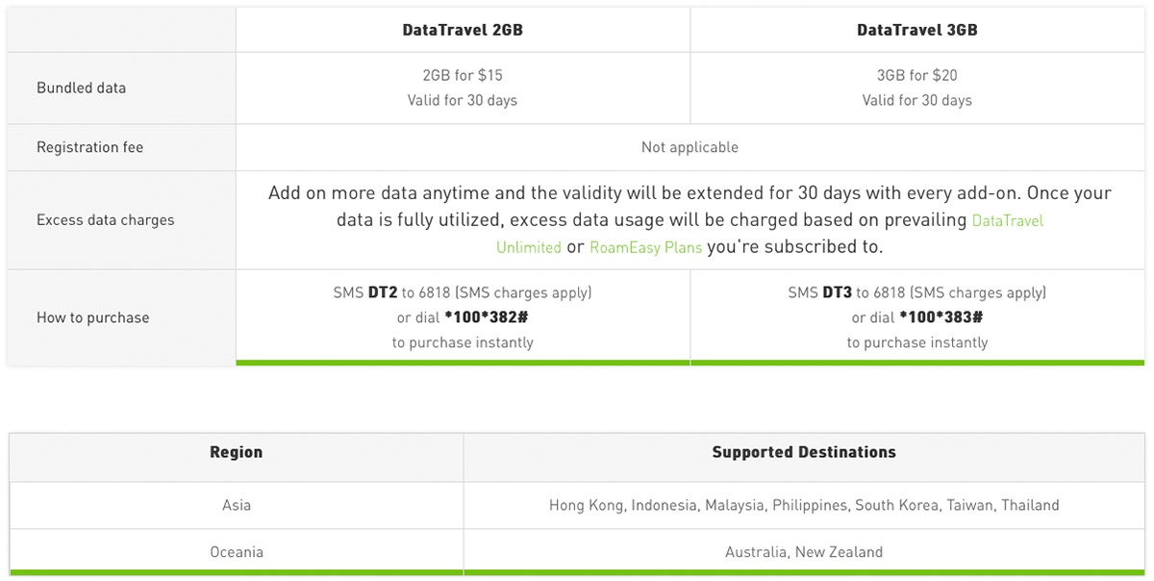Click the Region column header
The image size is (1154, 581).
[236, 452]
